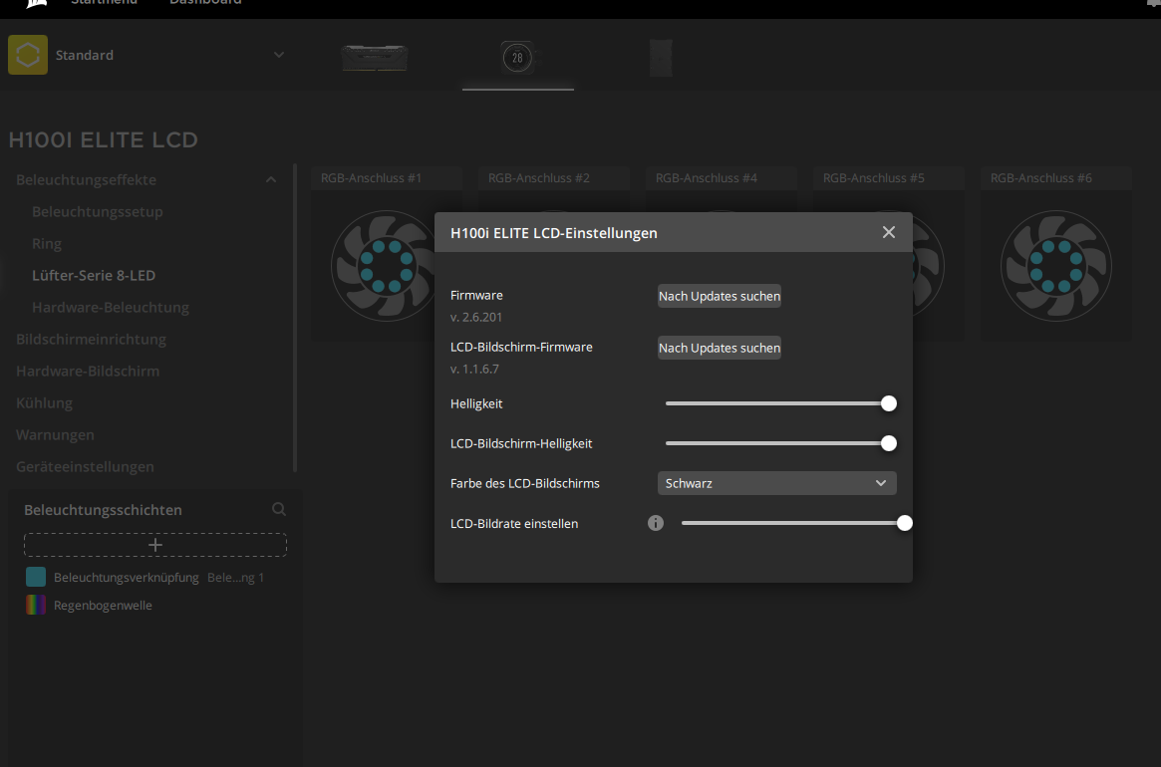Image resolution: width=1161 pixels, height=767 pixels.
Task: Click the yellow Standard profile icon
Action: (x=28, y=55)
